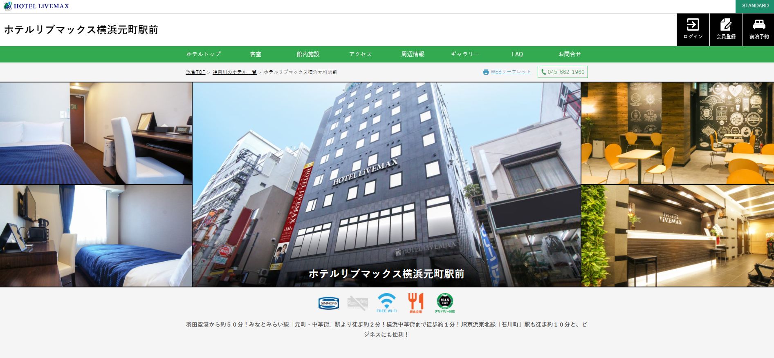Viewport: 774px width, 358px height.
Task: Click the breakfast venue fork-and-knife icon
Action: click(415, 303)
